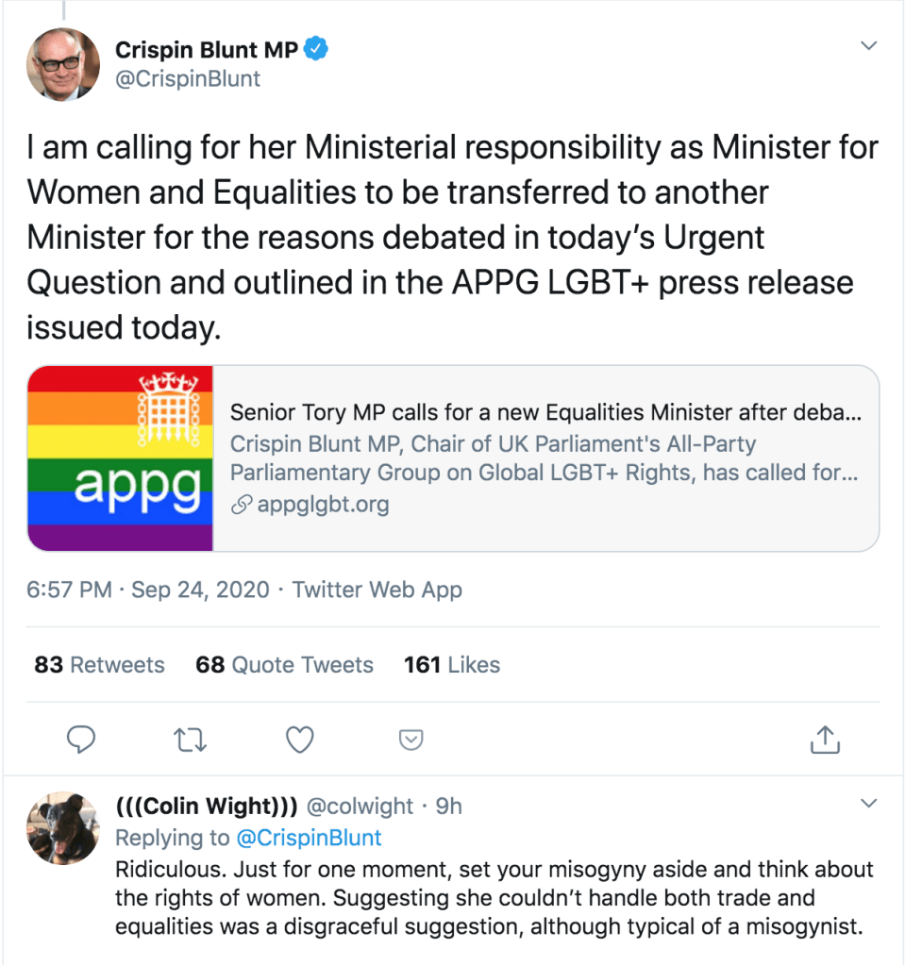Click the Pocket save icon
This screenshot has height=965, width=905.
point(411,740)
